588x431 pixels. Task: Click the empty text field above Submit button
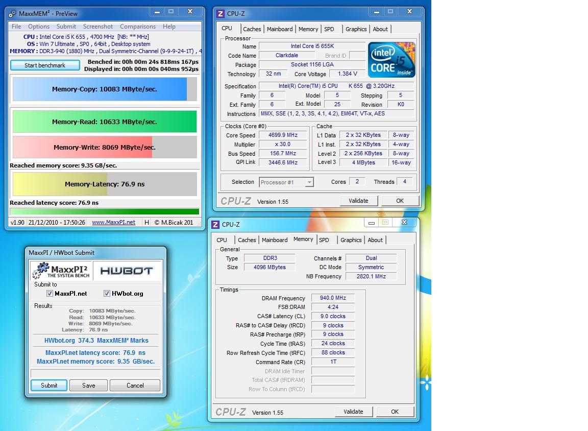(x=95, y=373)
